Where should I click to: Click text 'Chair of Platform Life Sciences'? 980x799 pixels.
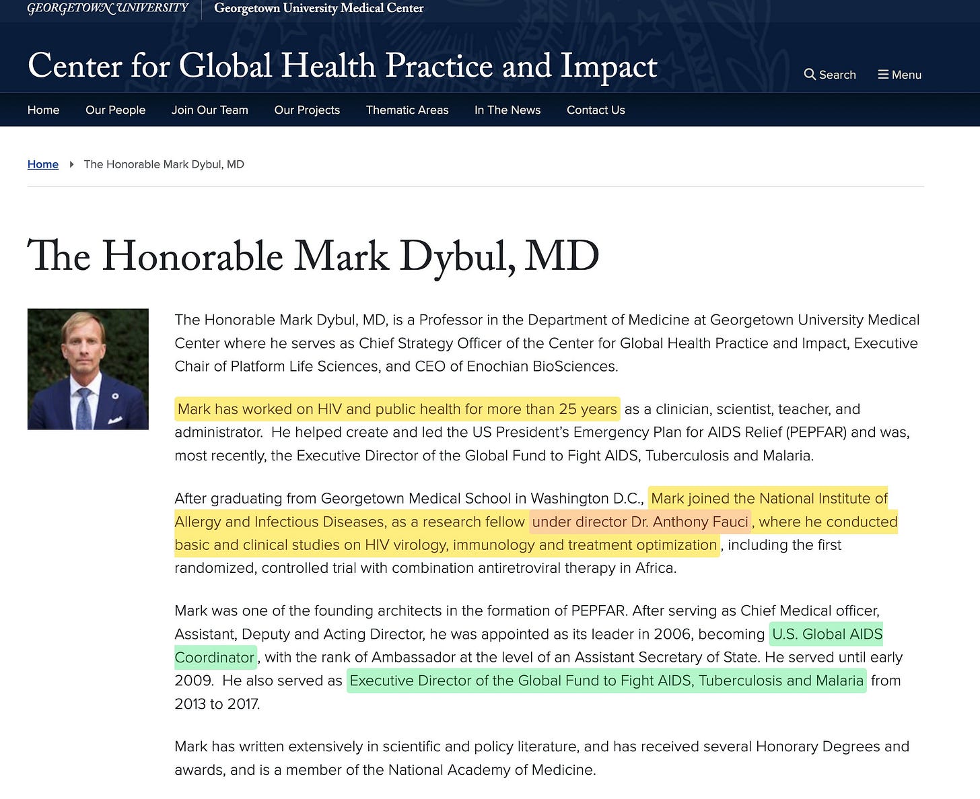[278, 366]
